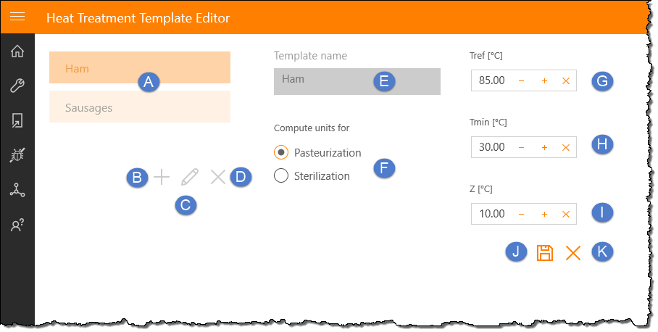Go to the Home page icon
Image resolution: width=658 pixels, height=332 pixels.
point(17,51)
